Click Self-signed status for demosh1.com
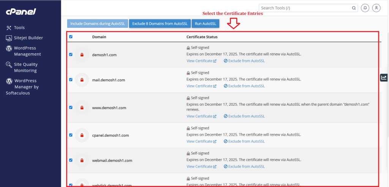Viewport: 389px width, 187px height. coord(198,48)
